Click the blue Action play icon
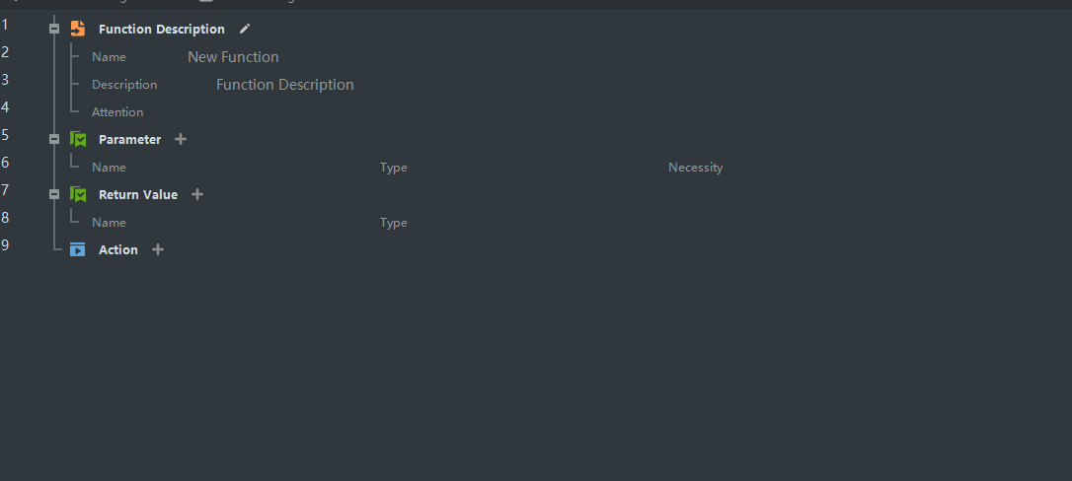 tap(78, 249)
